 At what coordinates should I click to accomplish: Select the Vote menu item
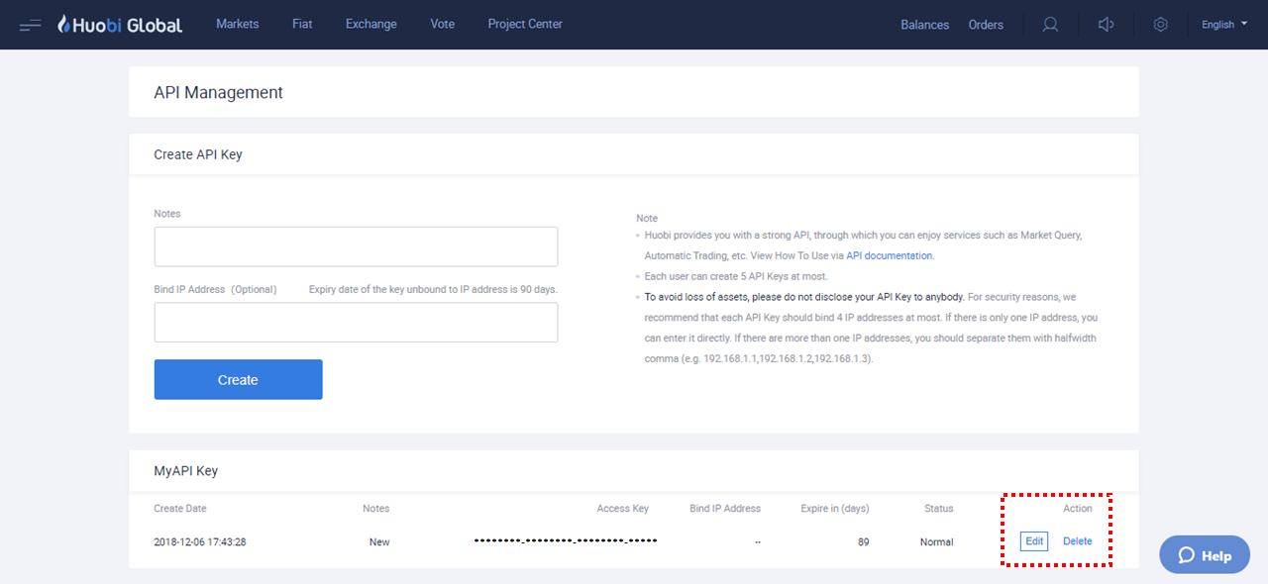(443, 24)
